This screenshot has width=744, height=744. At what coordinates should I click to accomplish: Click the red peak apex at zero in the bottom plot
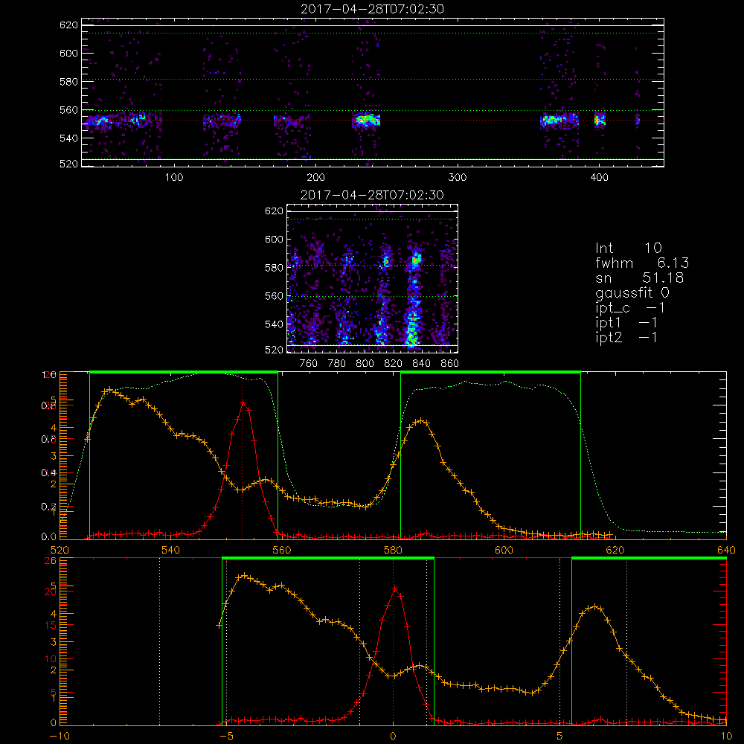394,589
